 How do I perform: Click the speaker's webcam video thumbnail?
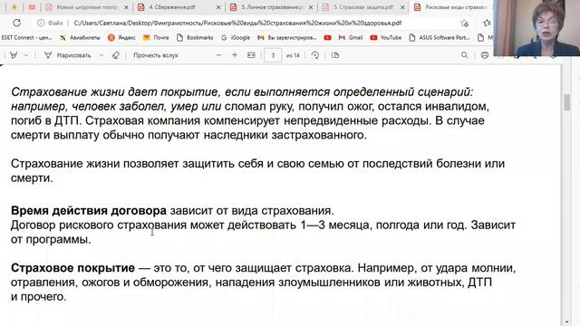coord(537,28)
